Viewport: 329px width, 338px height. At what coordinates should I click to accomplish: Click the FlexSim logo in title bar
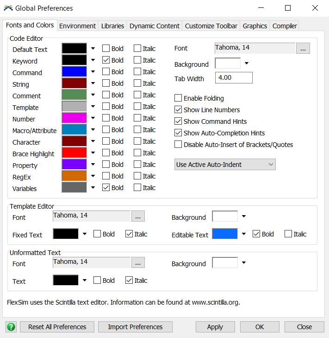(8, 8)
